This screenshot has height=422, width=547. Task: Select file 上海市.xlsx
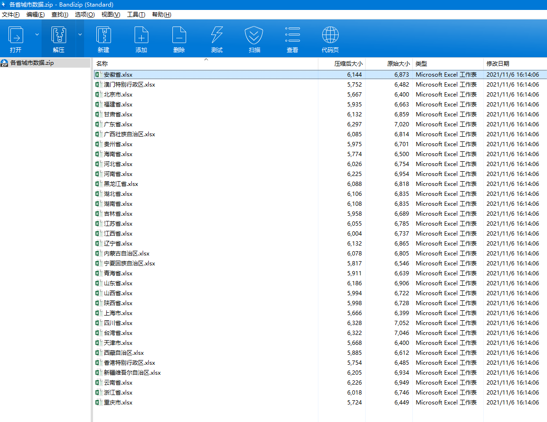[x=118, y=313]
